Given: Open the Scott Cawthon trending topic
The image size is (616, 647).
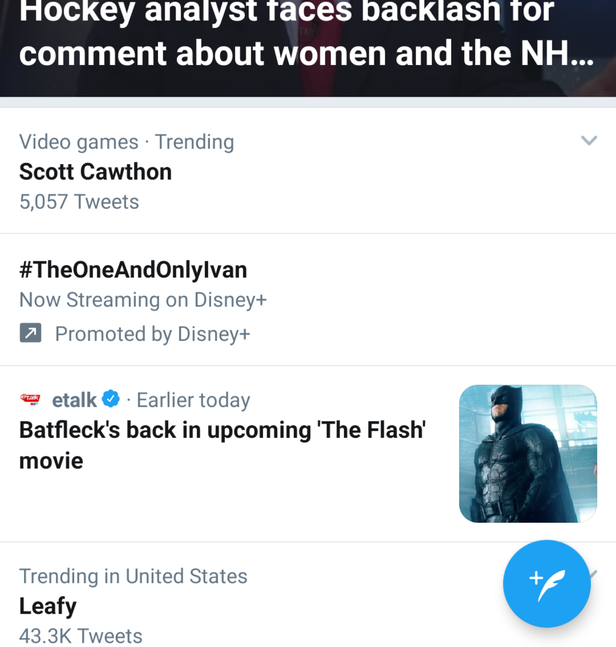Looking at the screenshot, I should pyautogui.click(x=96, y=172).
